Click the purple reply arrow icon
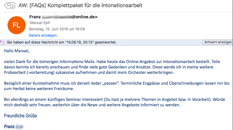233x130 pixels. pyautogui.click(x=2, y=42)
